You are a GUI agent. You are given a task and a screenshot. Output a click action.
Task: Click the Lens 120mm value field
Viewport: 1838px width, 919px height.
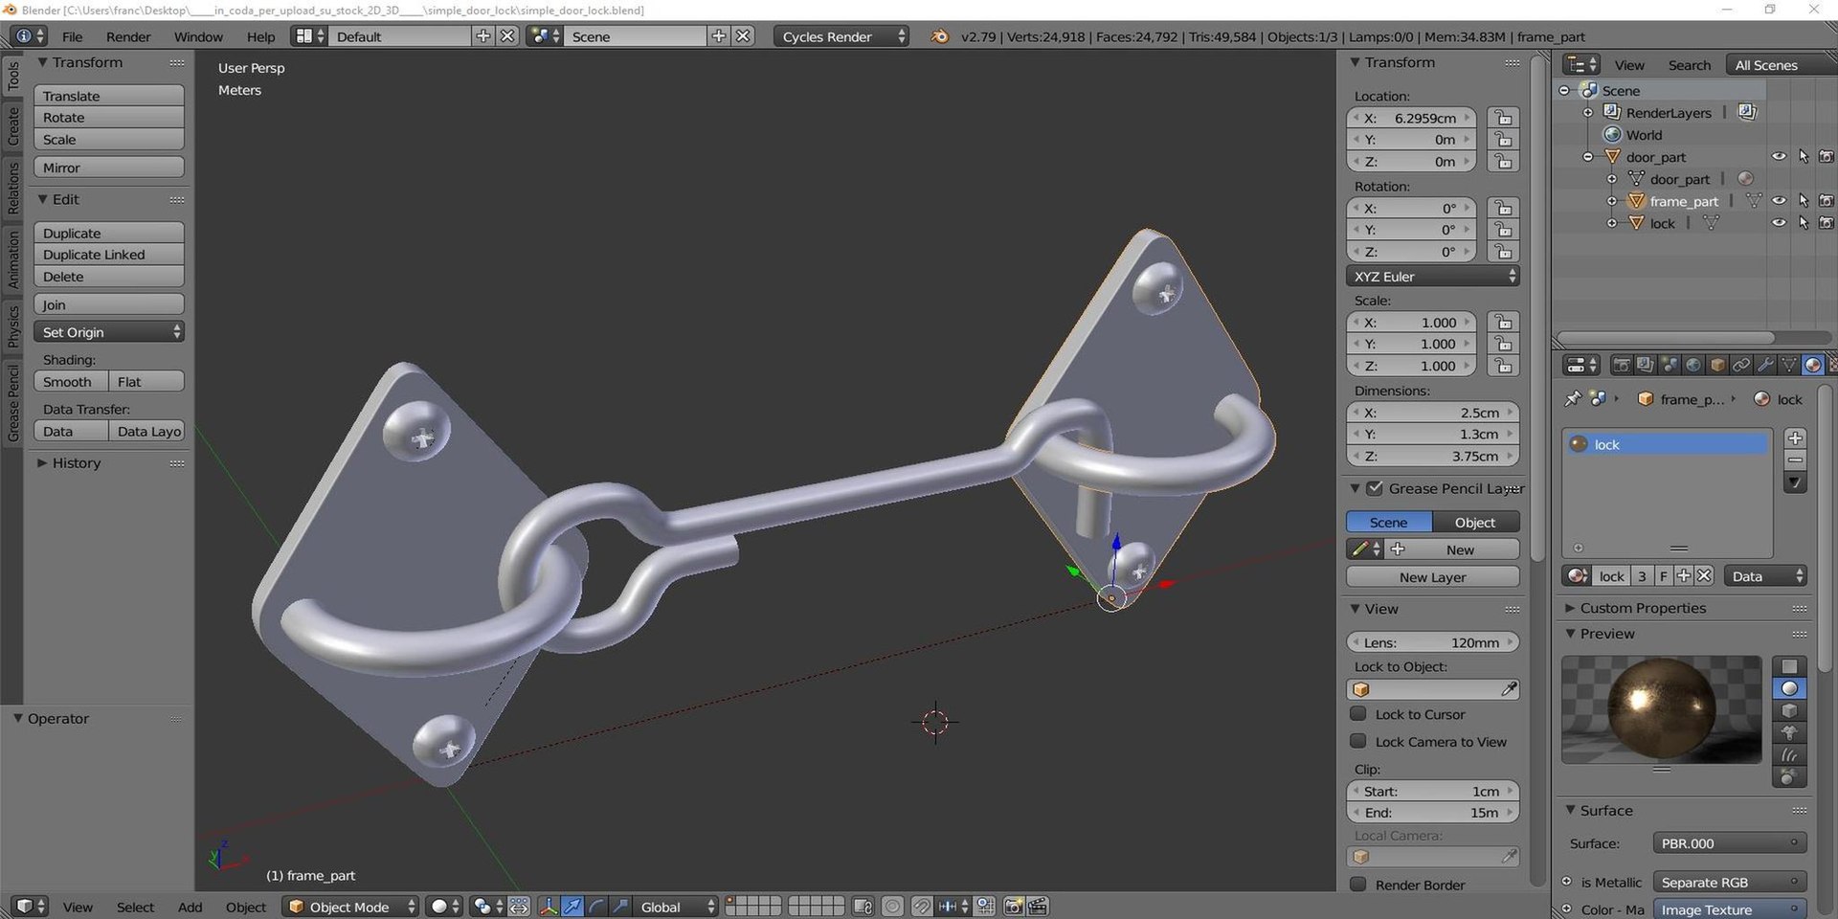click(1432, 642)
